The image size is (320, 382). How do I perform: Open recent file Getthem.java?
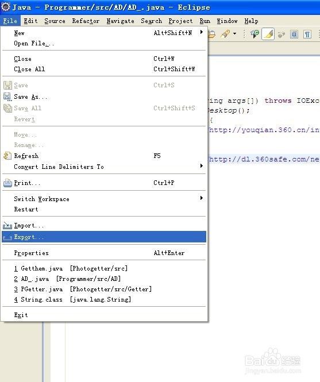click(x=104, y=268)
